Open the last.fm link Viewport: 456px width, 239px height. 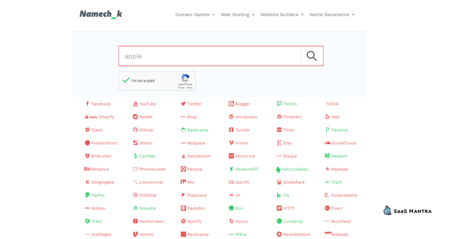pyautogui.click(x=239, y=182)
